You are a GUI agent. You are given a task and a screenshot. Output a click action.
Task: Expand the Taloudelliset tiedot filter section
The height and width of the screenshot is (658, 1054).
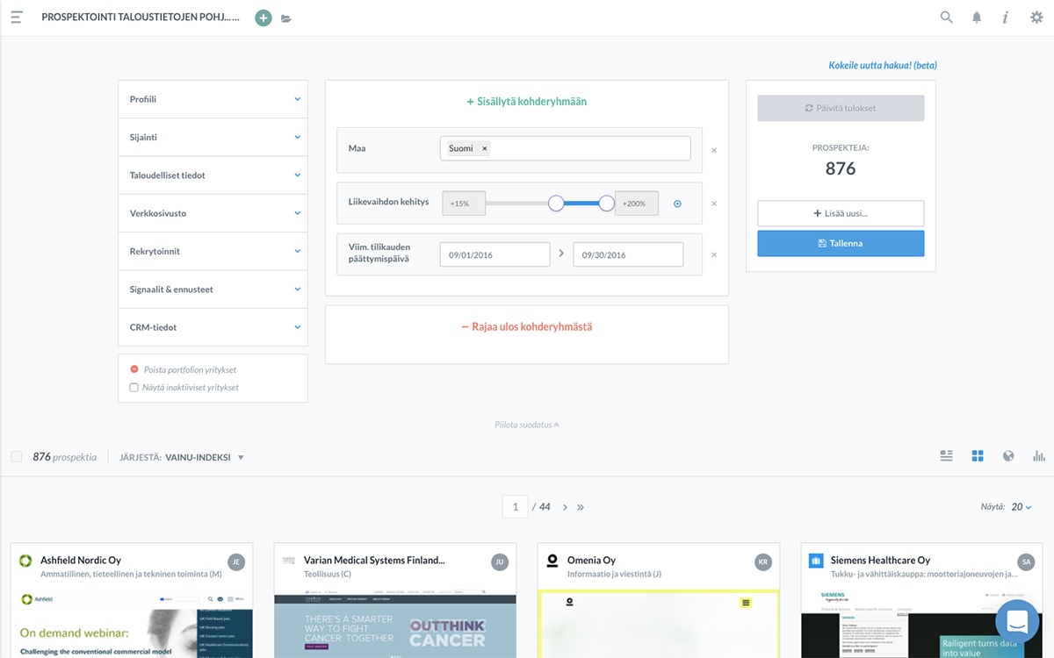[x=213, y=175]
